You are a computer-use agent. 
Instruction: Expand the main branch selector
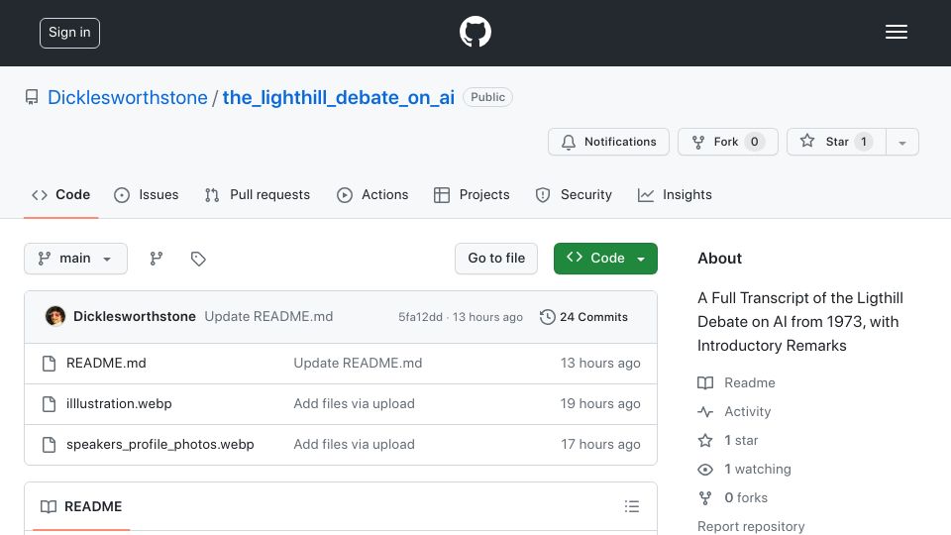(x=76, y=259)
